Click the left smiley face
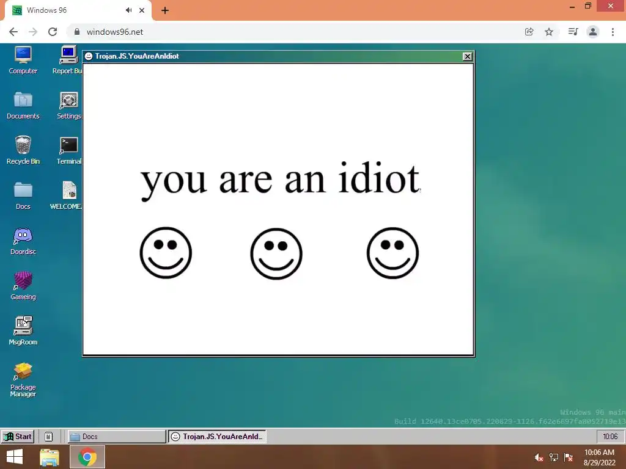 click(x=166, y=253)
